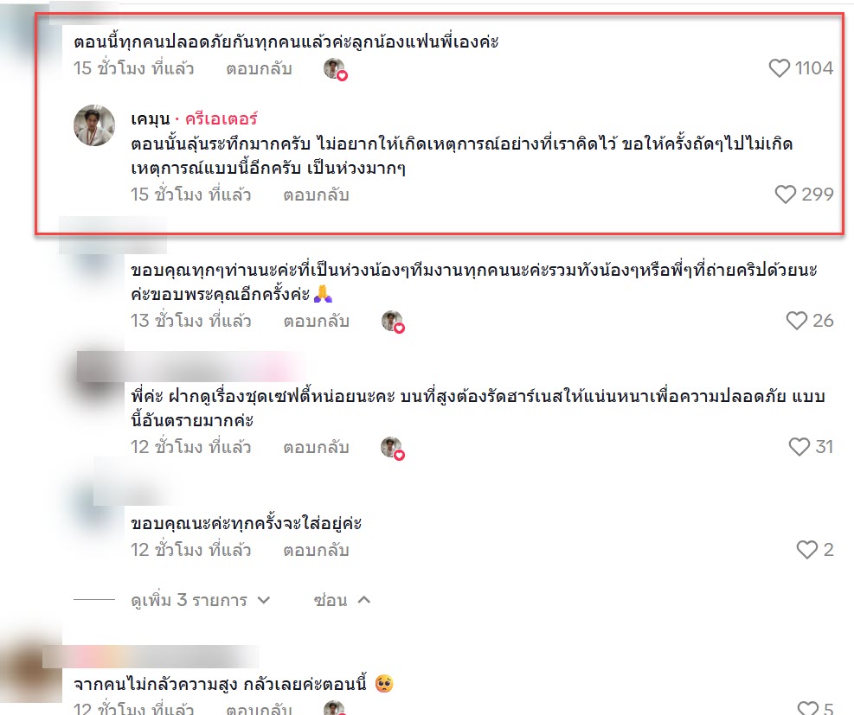Click the chevron next to ดูเพิ่ม 3 รายการ
This screenshot has height=715, width=854.
coord(264,600)
